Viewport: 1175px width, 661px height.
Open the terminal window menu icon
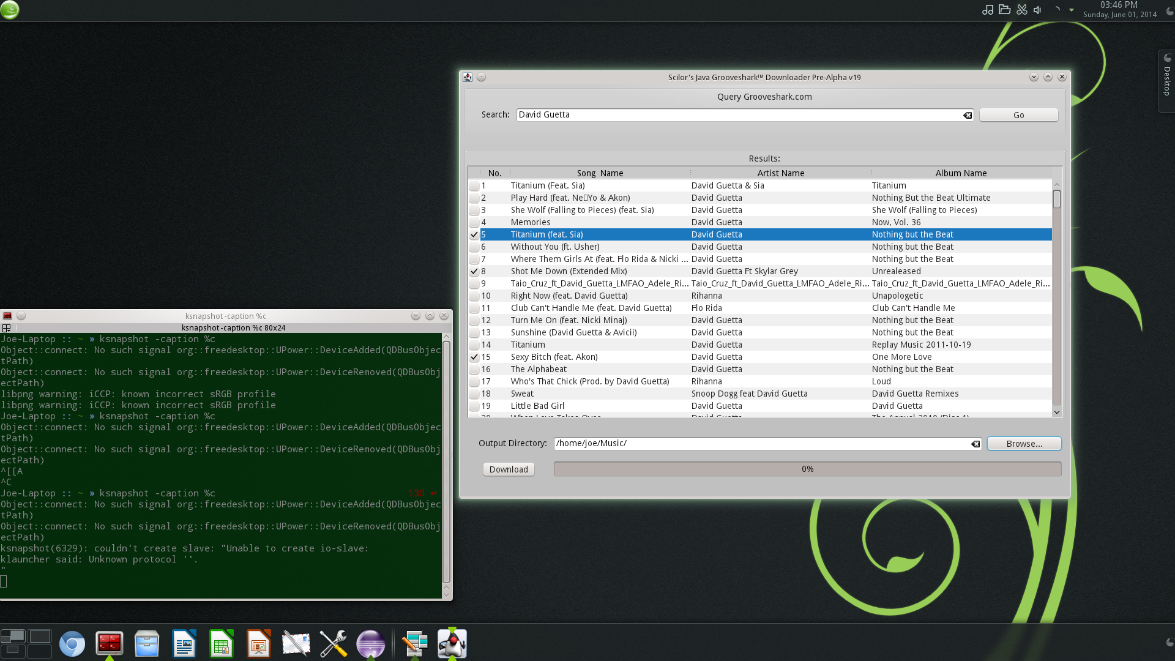pos(7,316)
